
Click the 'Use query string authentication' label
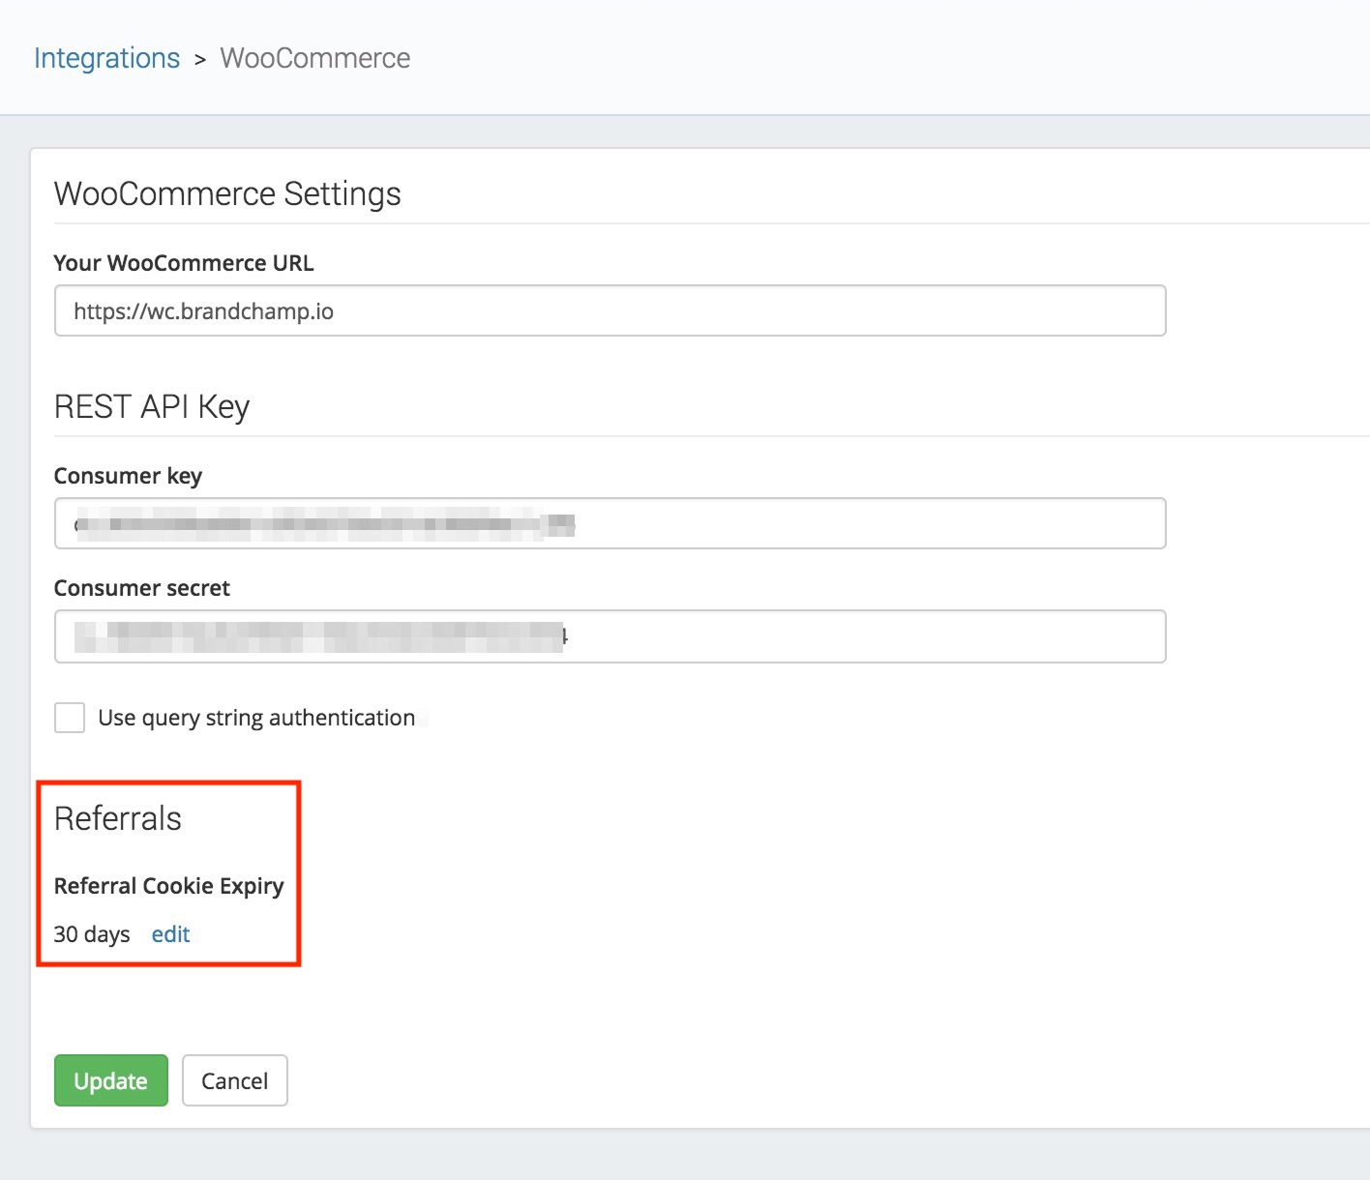tap(256, 718)
